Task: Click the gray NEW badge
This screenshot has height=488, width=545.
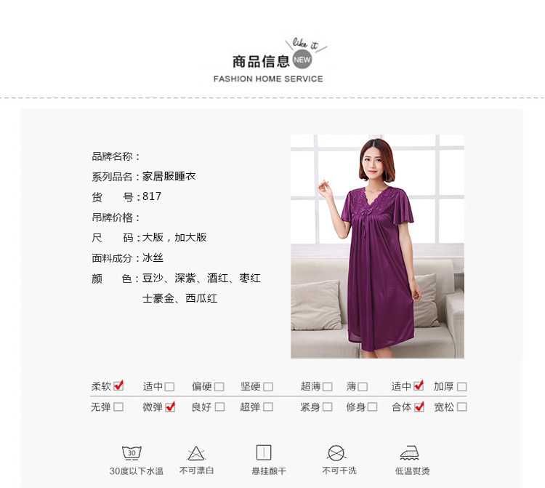Action: 302,60
